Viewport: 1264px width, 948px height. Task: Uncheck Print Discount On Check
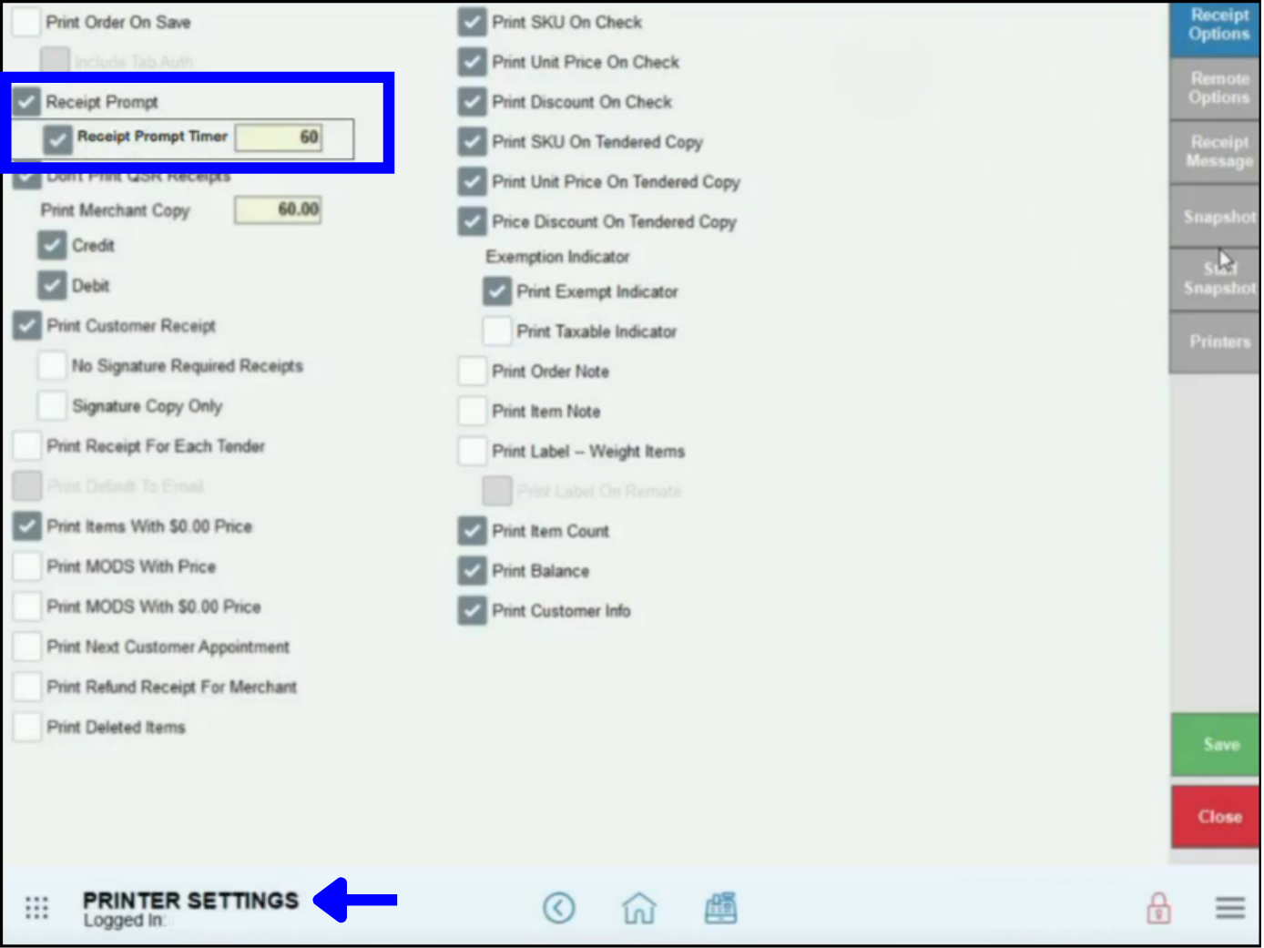(x=472, y=102)
